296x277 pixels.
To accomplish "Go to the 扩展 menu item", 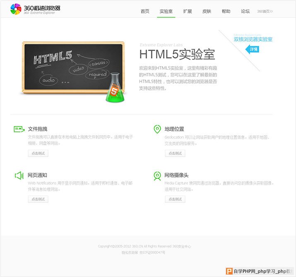I will (x=188, y=11).
